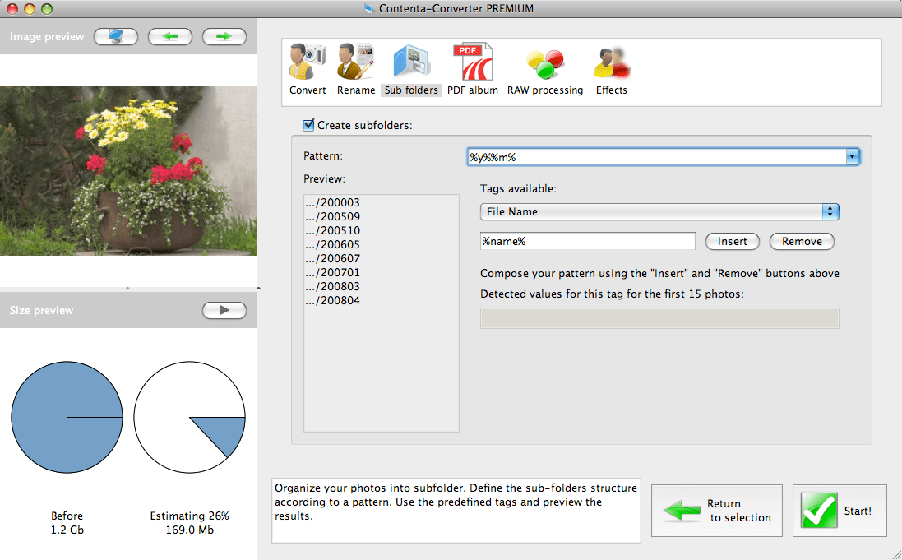Click the Image preview header label
This screenshot has height=560, width=902.
(x=47, y=37)
